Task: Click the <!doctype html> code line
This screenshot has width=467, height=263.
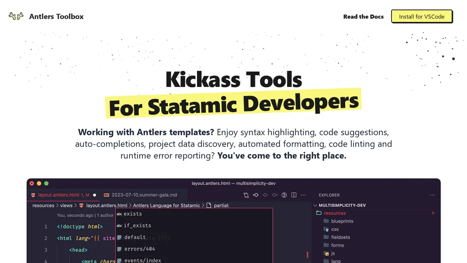Action: [80, 227]
